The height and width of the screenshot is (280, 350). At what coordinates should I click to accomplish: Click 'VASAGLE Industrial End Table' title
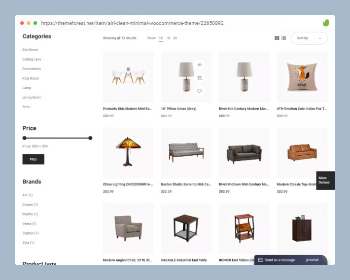coord(184,260)
